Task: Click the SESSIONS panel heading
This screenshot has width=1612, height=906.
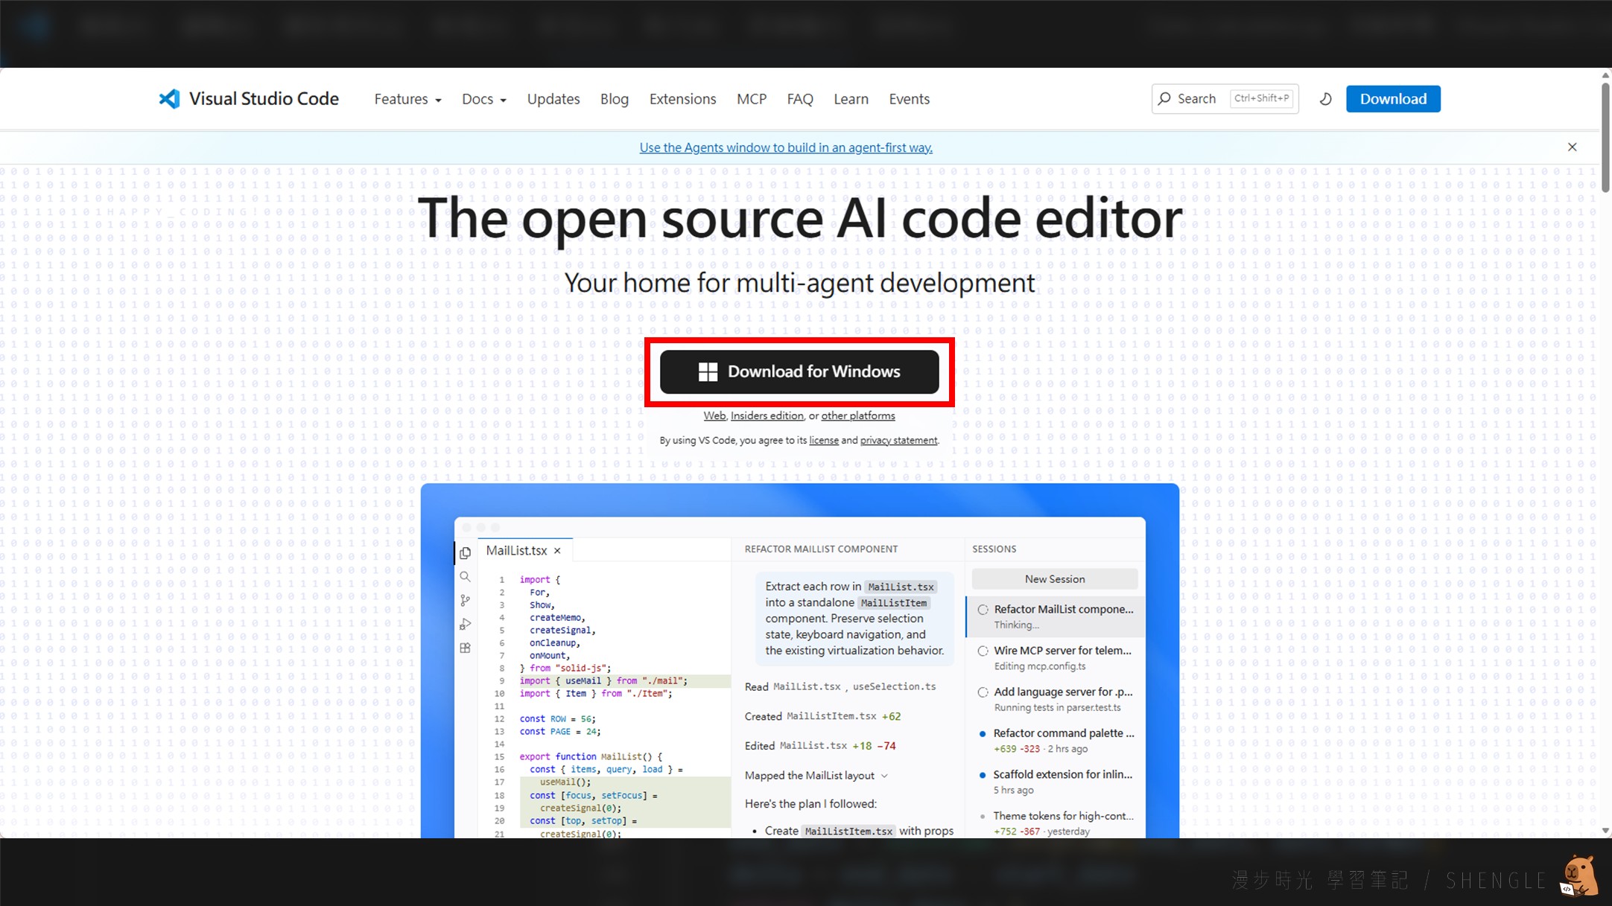Action: [994, 549]
